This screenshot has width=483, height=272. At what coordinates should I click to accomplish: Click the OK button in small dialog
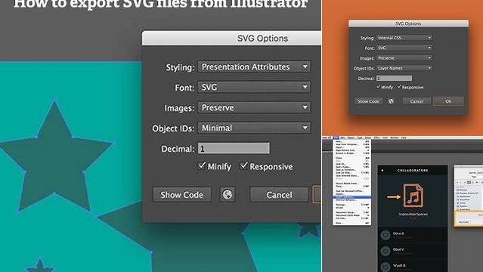pos(448,101)
